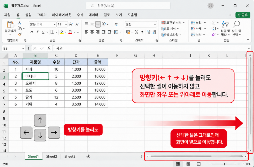Collapse the ribbon with the chevron

248,40
